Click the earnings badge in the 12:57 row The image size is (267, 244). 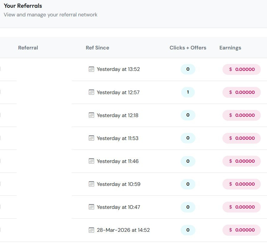tap(241, 92)
